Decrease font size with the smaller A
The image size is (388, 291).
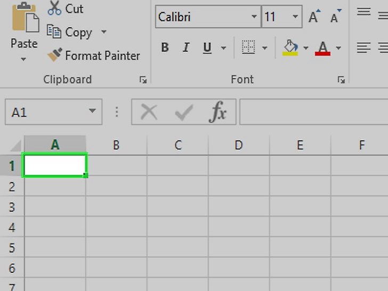coord(335,17)
